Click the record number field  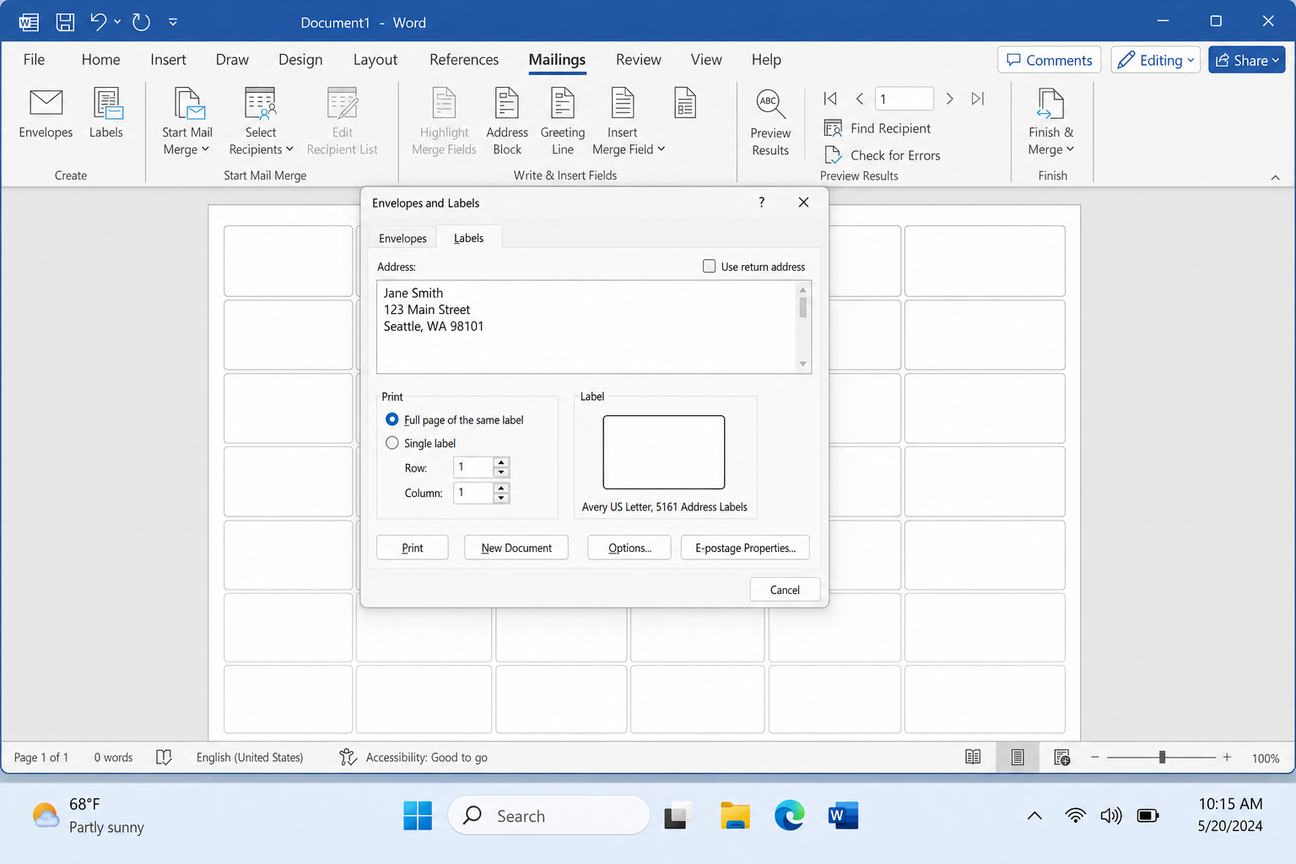[x=904, y=99]
